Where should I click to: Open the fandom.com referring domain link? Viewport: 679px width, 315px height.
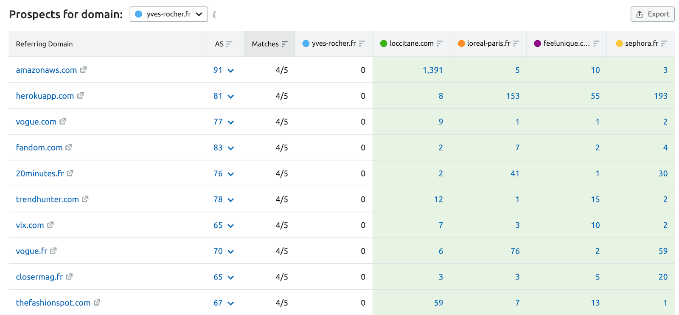tap(39, 147)
